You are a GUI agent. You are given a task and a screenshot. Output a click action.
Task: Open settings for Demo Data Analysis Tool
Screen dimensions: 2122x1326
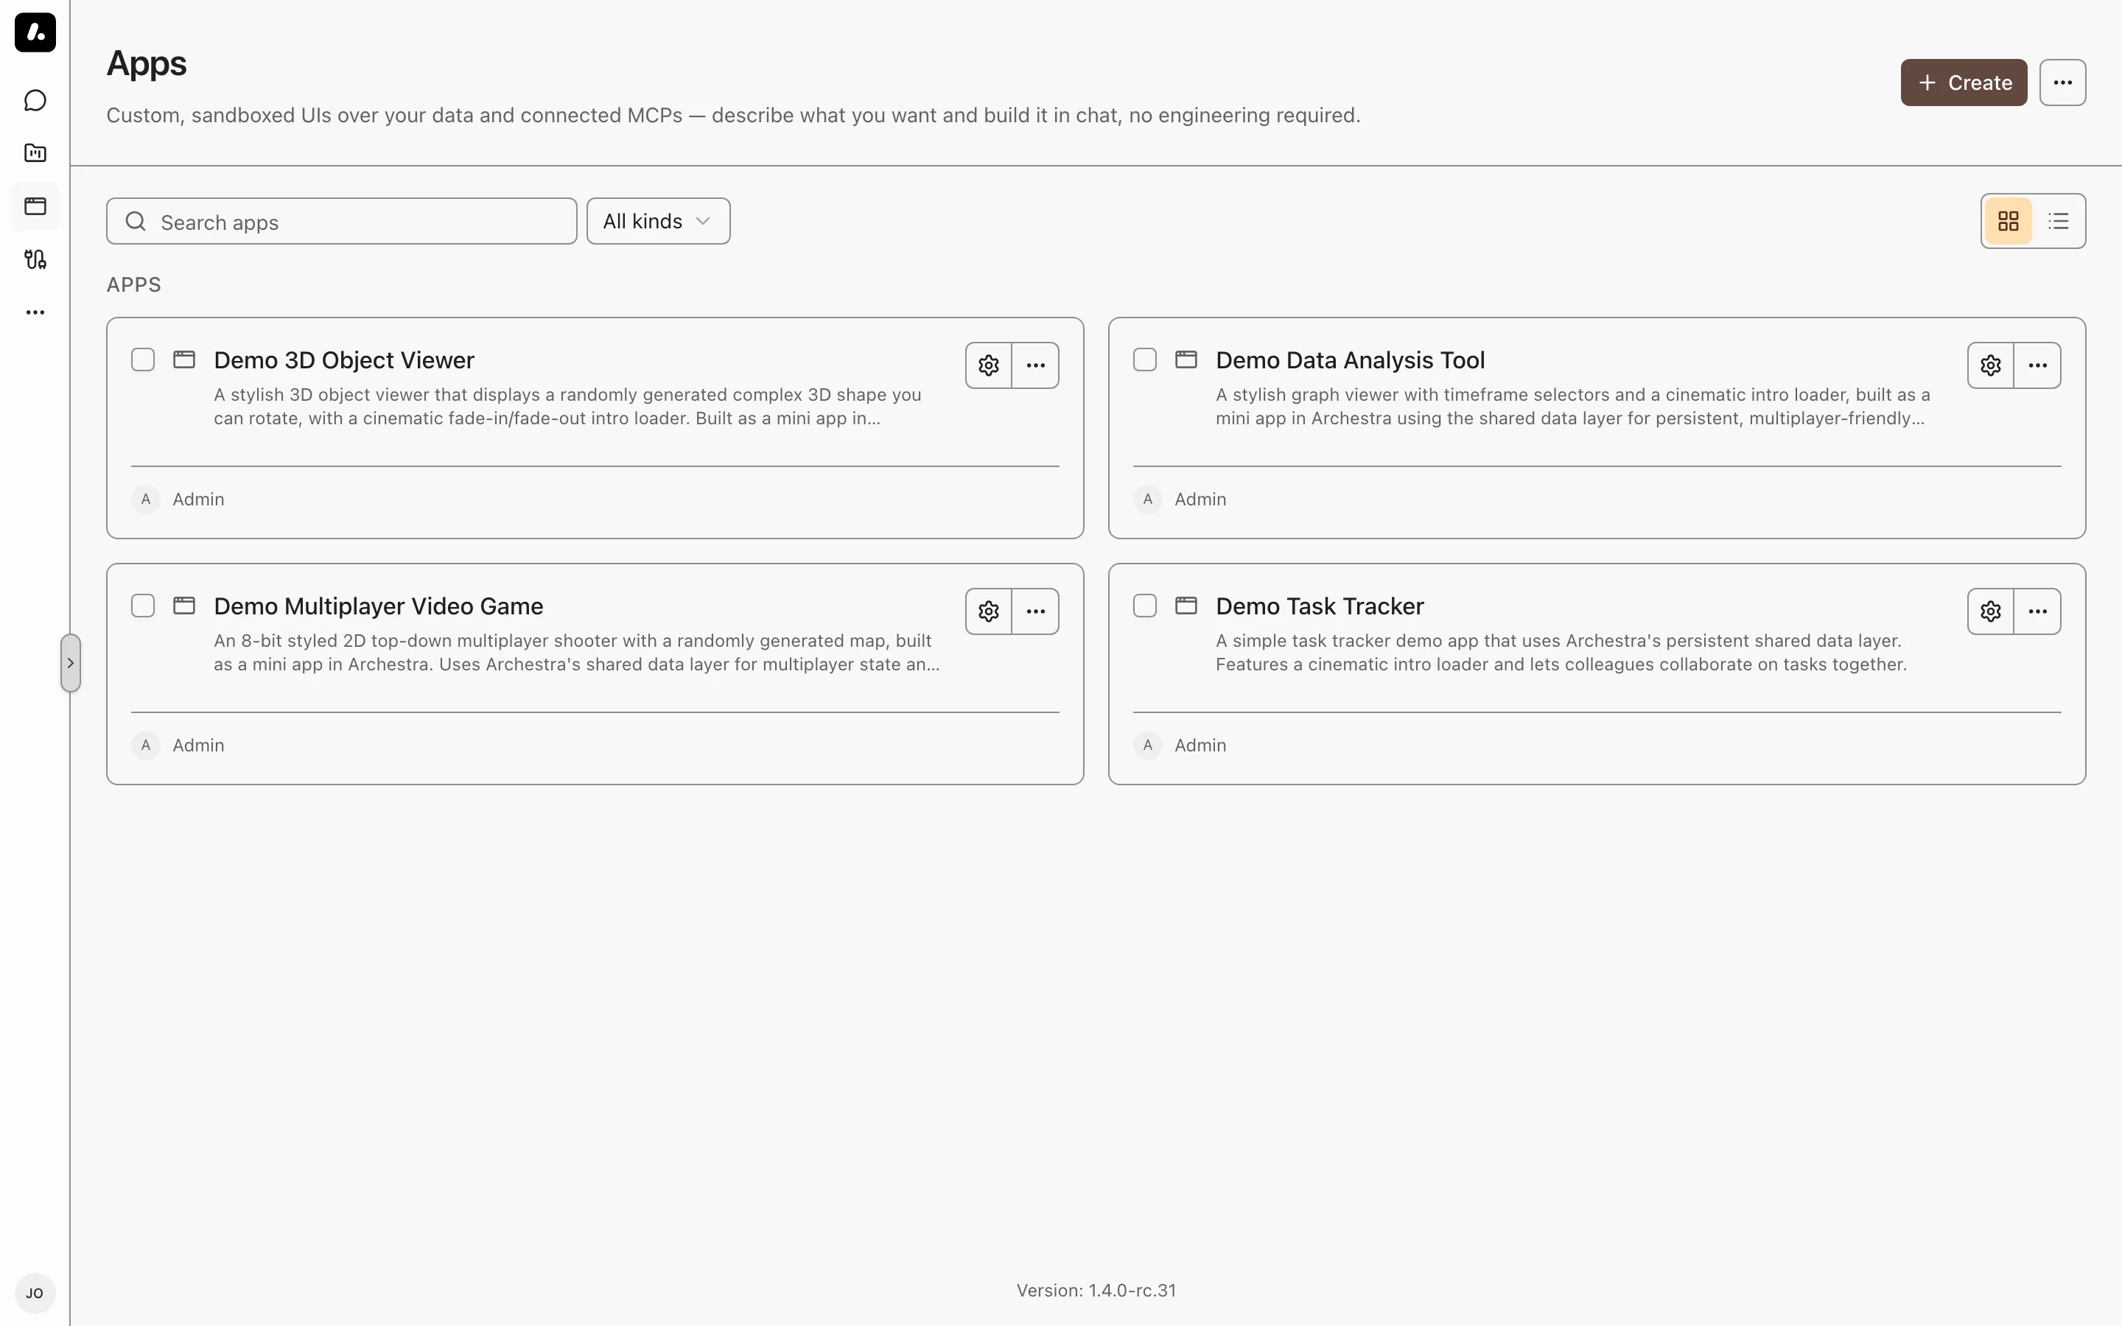point(1990,365)
